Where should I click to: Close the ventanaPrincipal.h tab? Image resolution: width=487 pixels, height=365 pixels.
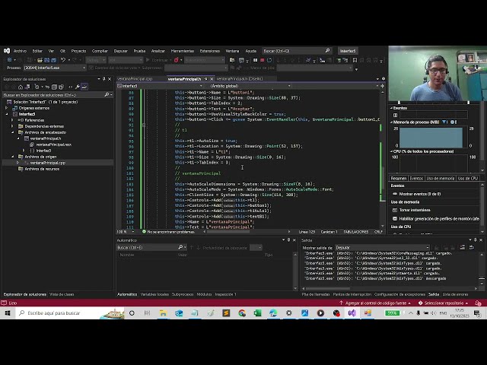(x=212, y=79)
